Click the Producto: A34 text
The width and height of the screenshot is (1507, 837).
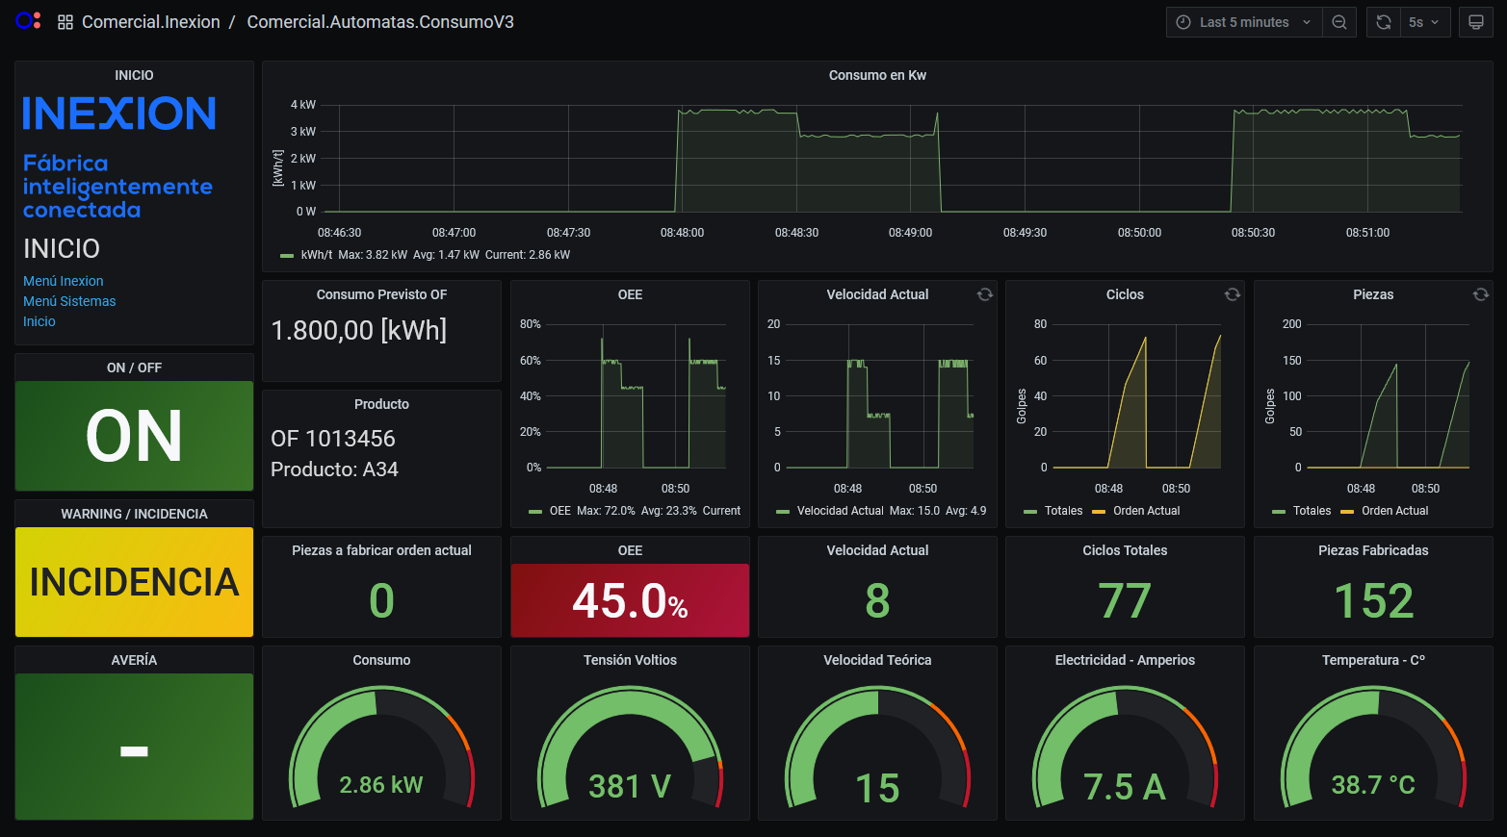pyautogui.click(x=334, y=469)
